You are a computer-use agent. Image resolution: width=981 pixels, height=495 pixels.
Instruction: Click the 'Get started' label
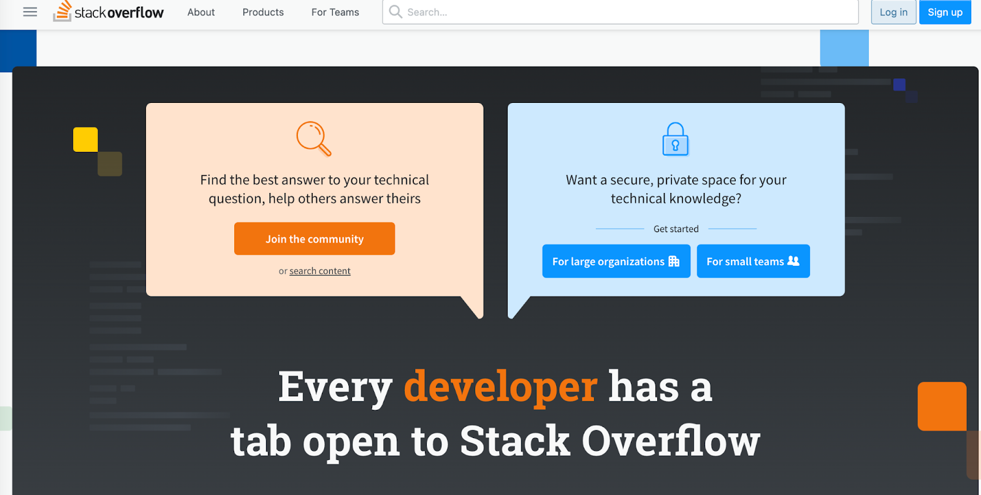point(676,229)
